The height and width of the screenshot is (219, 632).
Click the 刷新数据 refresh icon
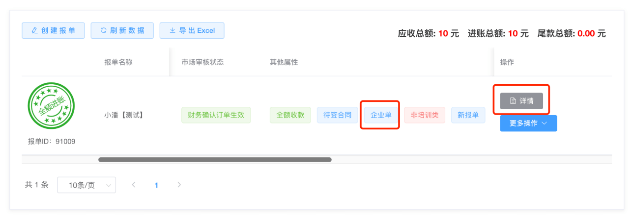[x=104, y=30]
